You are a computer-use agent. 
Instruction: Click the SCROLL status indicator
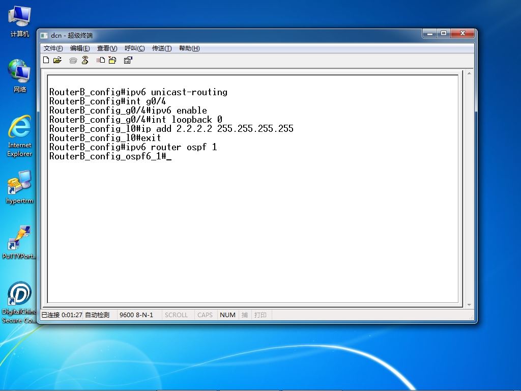[x=176, y=315]
